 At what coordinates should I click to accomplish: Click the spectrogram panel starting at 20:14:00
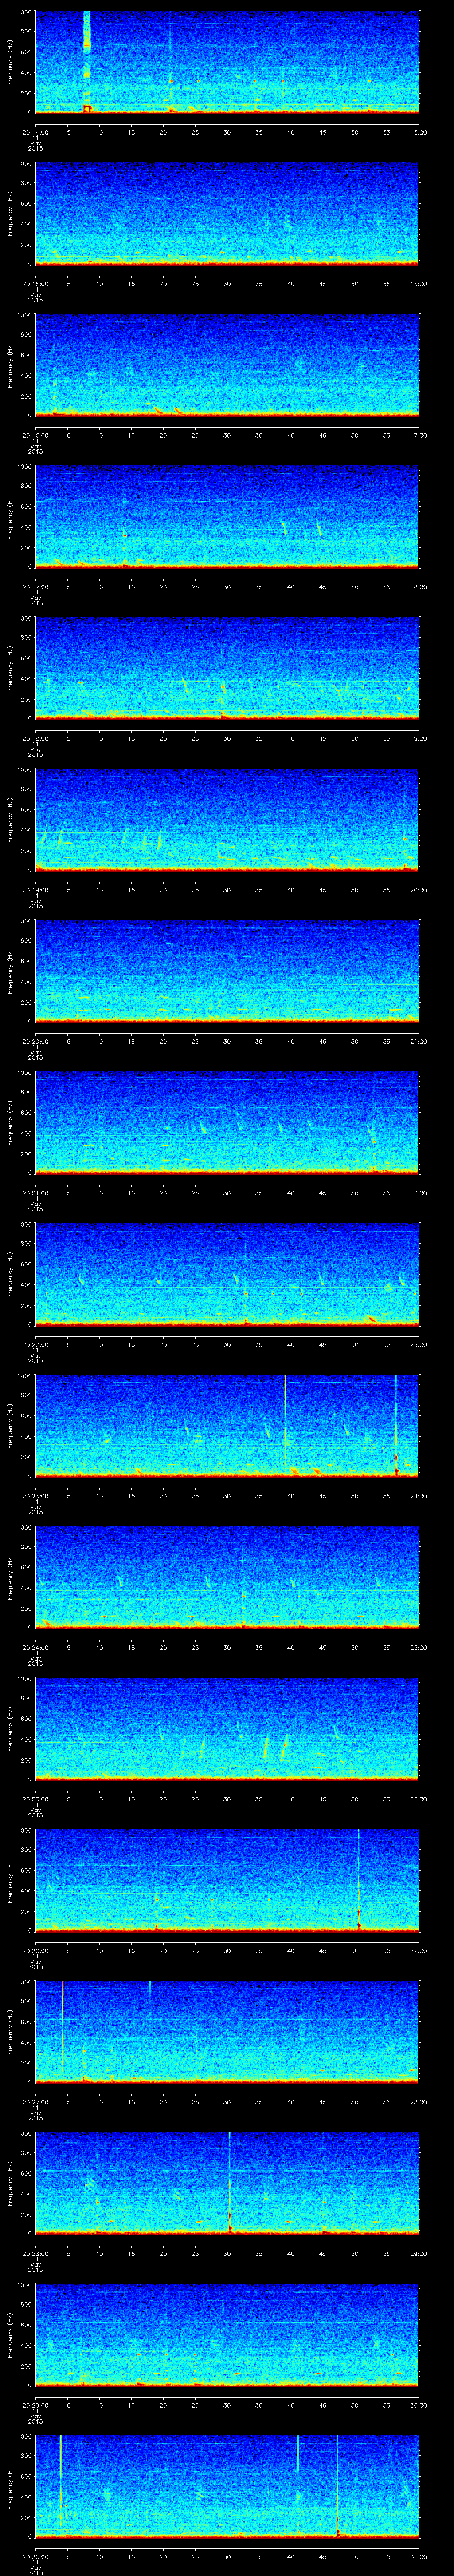227,62
